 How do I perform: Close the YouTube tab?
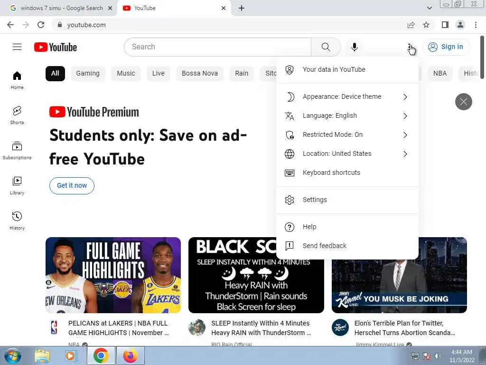pyautogui.click(x=224, y=8)
